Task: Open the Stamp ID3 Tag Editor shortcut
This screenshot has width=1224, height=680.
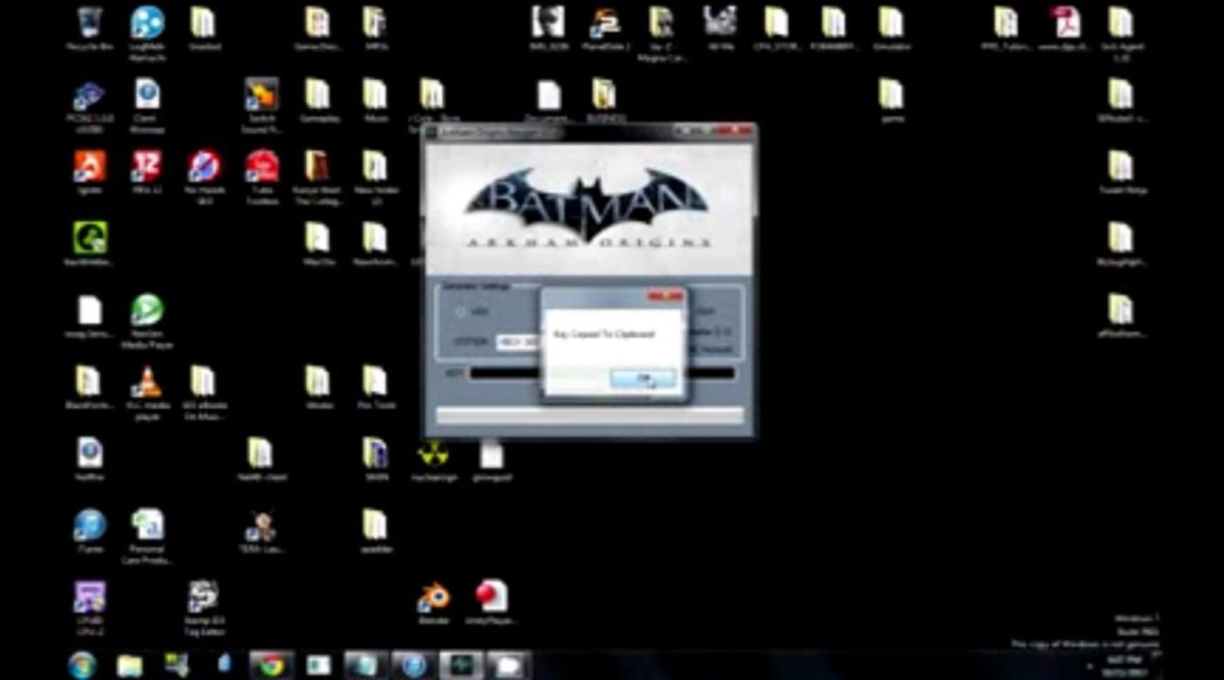Action: point(203,607)
